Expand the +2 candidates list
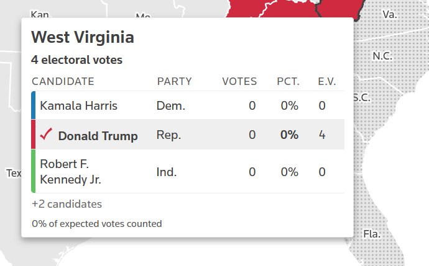The height and width of the screenshot is (266, 429). click(67, 203)
